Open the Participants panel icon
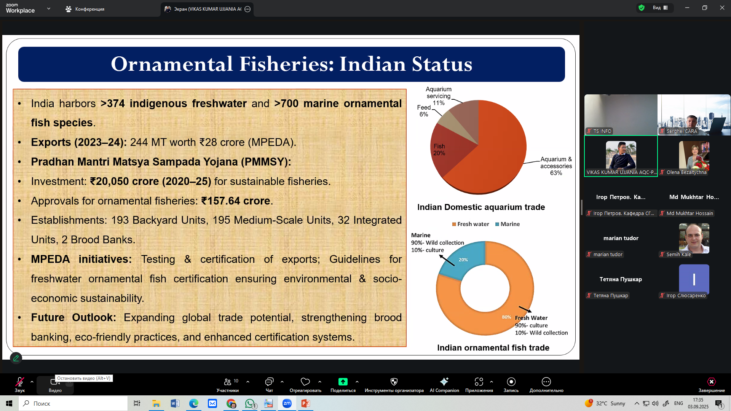731x411 pixels. point(228,382)
